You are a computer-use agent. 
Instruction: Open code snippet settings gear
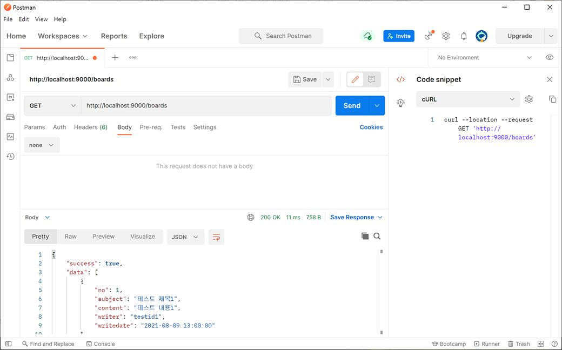coord(529,99)
